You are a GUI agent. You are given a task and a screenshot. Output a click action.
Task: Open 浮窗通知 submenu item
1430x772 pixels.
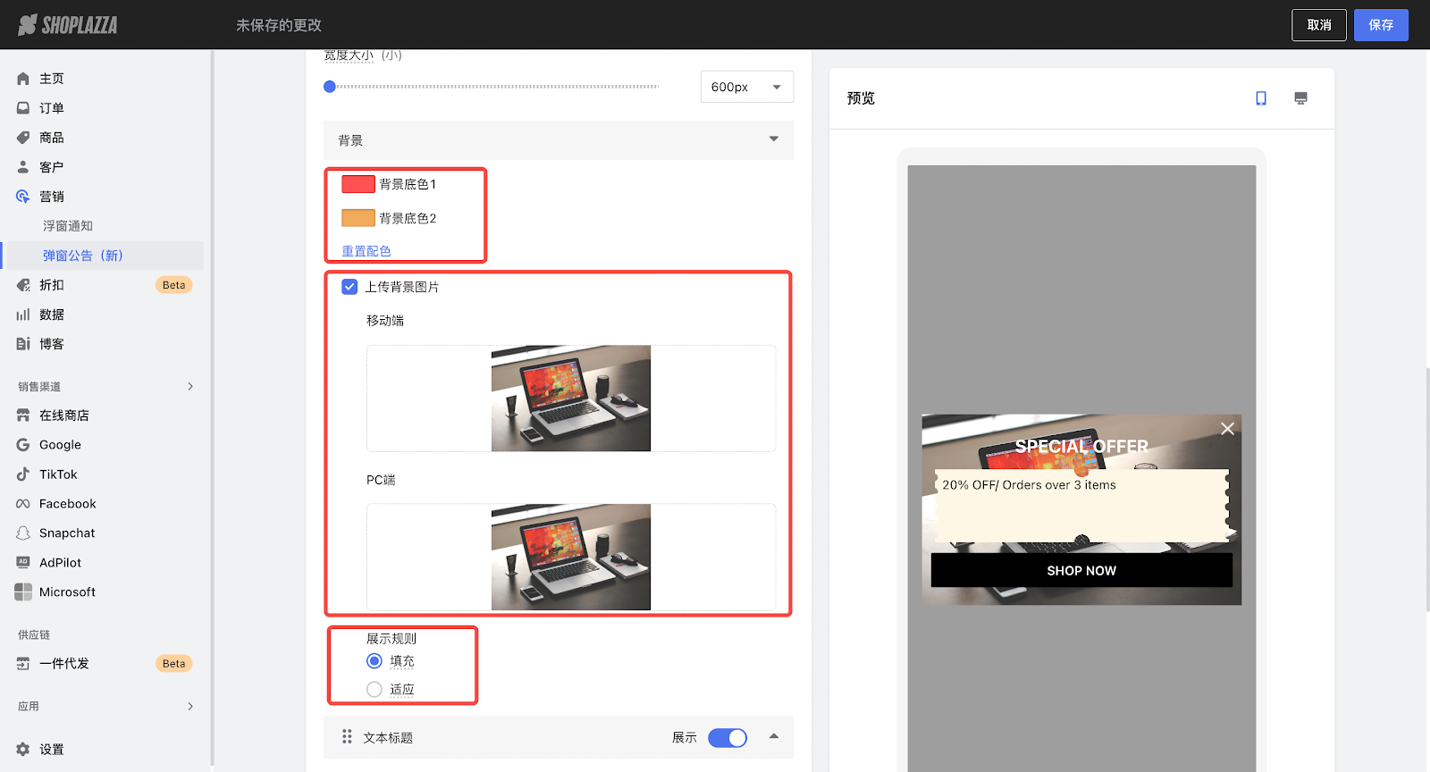click(x=68, y=226)
